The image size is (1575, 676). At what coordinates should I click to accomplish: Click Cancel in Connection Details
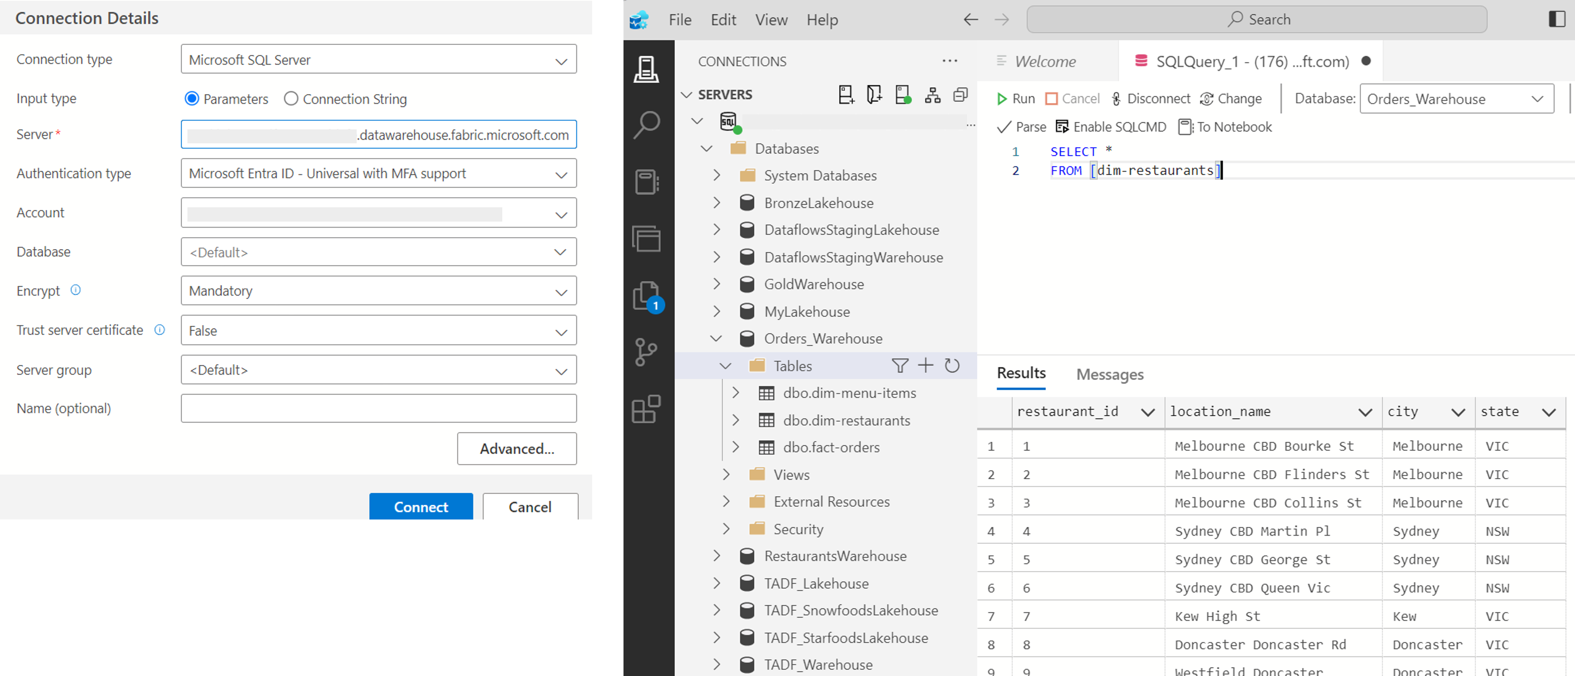pos(530,507)
